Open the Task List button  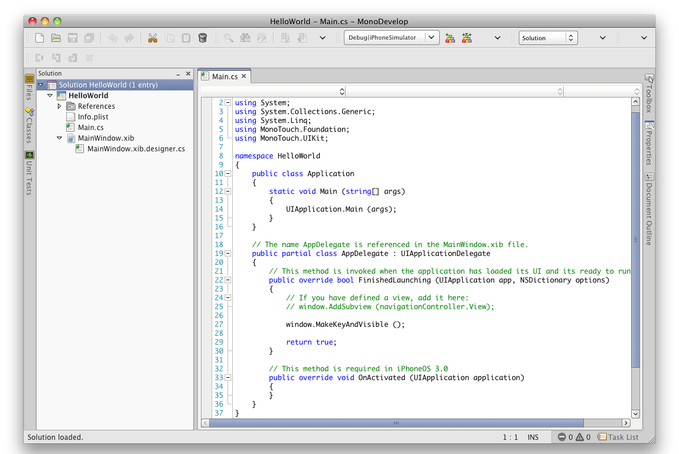[x=618, y=437]
